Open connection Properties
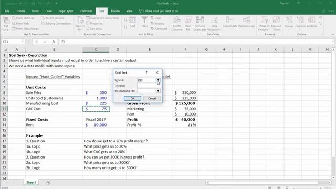Screen dimensions: 336x189 click(94, 23)
